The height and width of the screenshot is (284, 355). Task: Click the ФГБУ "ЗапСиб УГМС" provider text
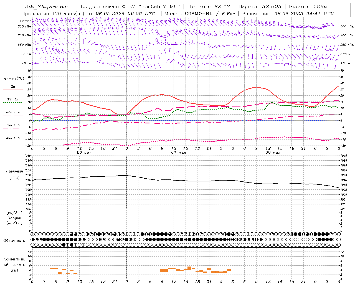[x=151, y=7]
